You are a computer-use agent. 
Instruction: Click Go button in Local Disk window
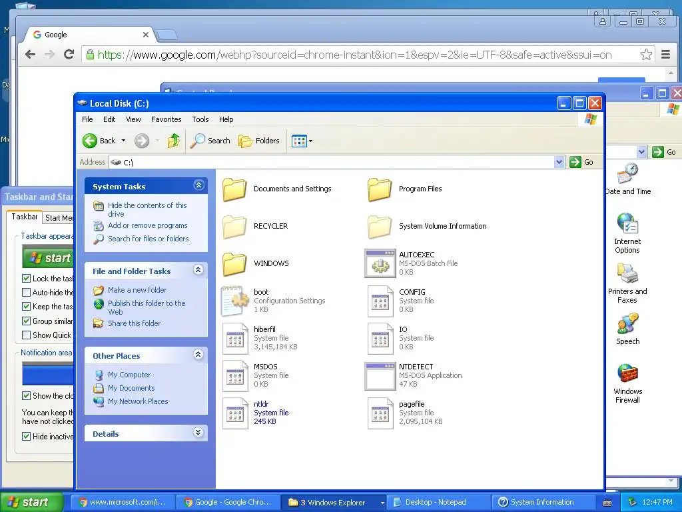pos(582,162)
